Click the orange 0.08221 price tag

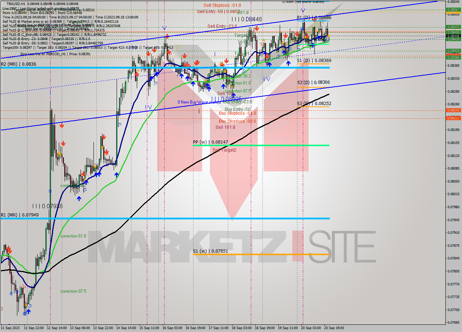pyautogui.click(x=453, y=118)
